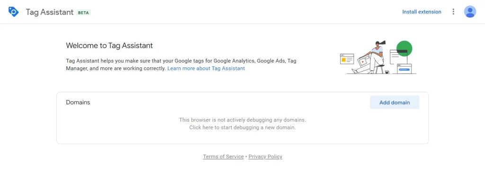Click the description paragraph about Google tags

[x=181, y=65]
